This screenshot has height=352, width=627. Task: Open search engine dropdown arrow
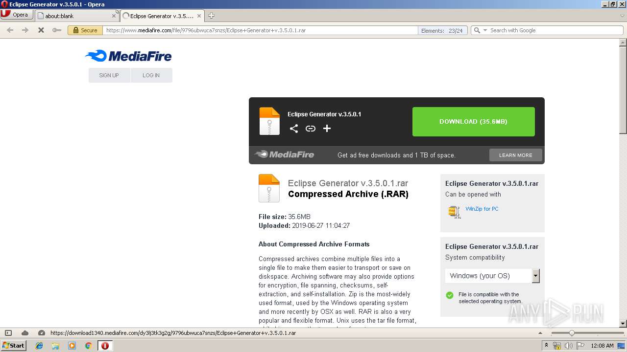pos(485,30)
